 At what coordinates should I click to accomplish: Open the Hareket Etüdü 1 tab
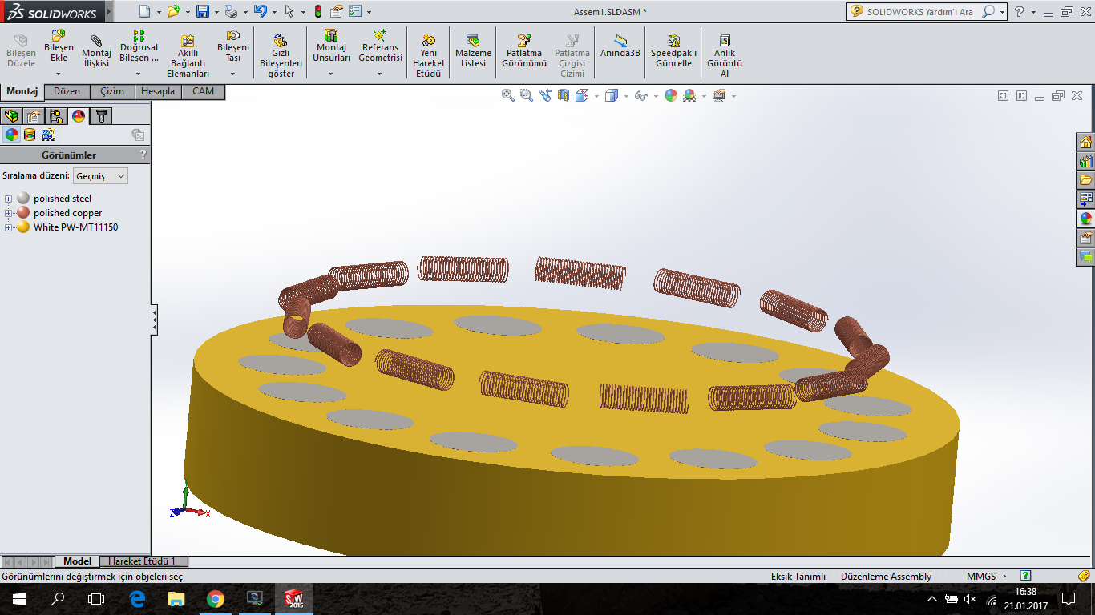click(141, 561)
